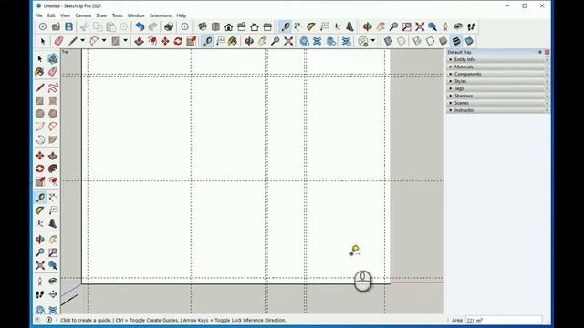Switch to Left view
The width and height of the screenshot is (584, 328).
coord(267,26)
